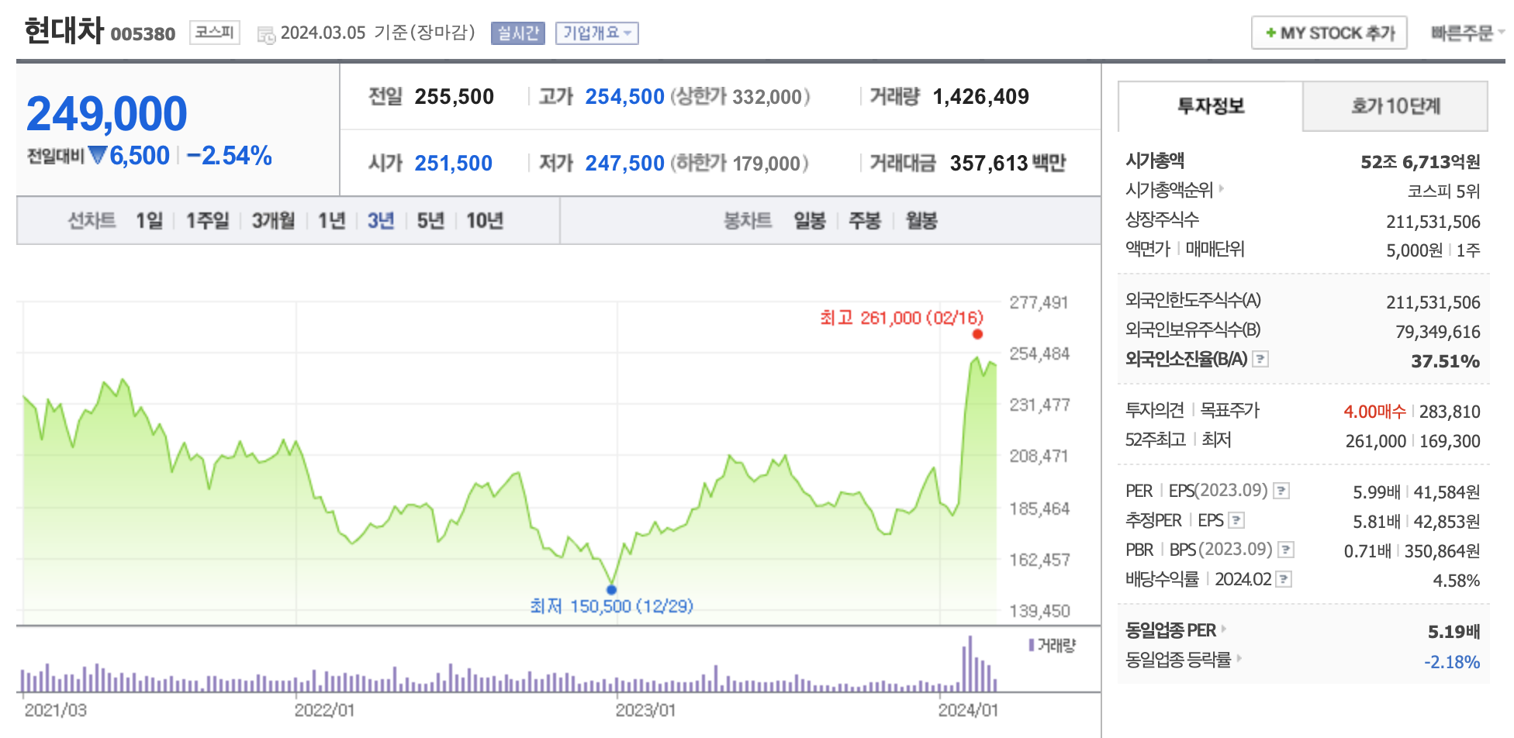The image size is (1514, 738).
Task: Switch to the 투자정보 tab
Action: [x=1210, y=106]
